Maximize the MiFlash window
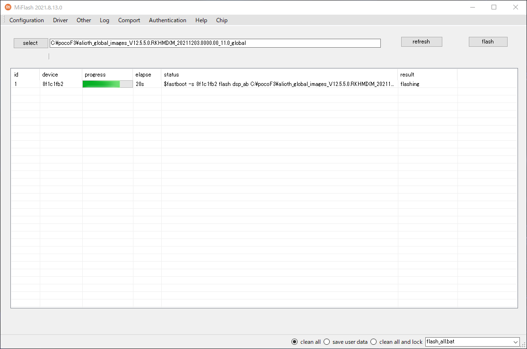The height and width of the screenshot is (349, 527). (494, 7)
